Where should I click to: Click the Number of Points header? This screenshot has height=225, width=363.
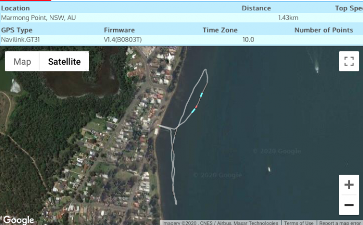(324, 30)
